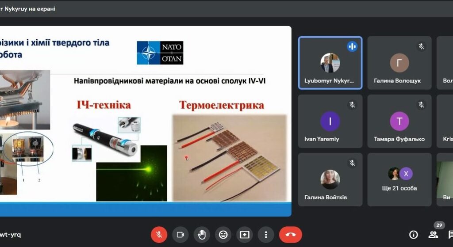Click the muted mic icon on Ivan Yaremiy's tile
The image size is (453, 247).
point(352,105)
